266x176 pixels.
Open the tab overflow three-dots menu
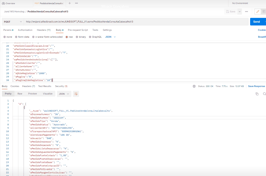76,3
